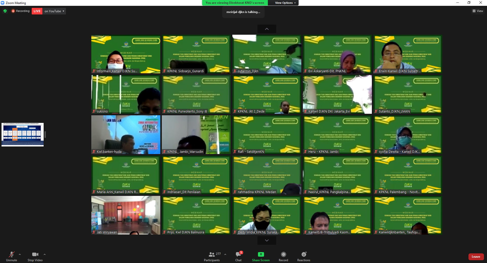Go to next page of participant videos

[x=267, y=240]
